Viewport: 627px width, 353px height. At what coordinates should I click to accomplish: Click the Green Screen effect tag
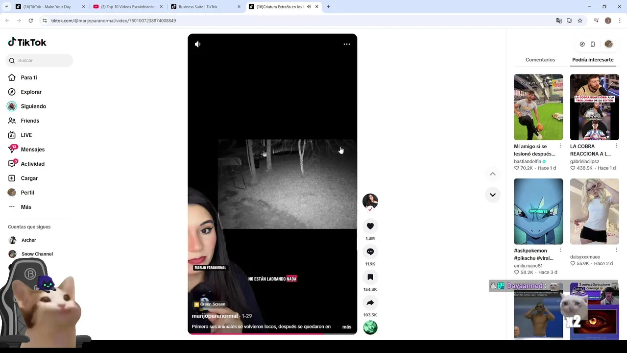click(210, 304)
